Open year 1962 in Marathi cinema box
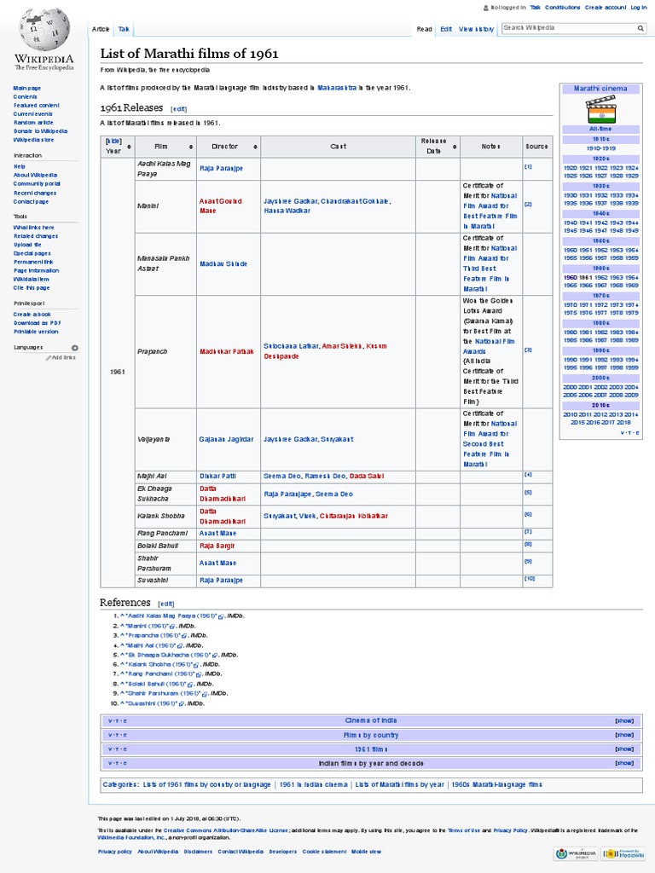This screenshot has width=655, height=873. point(601,277)
